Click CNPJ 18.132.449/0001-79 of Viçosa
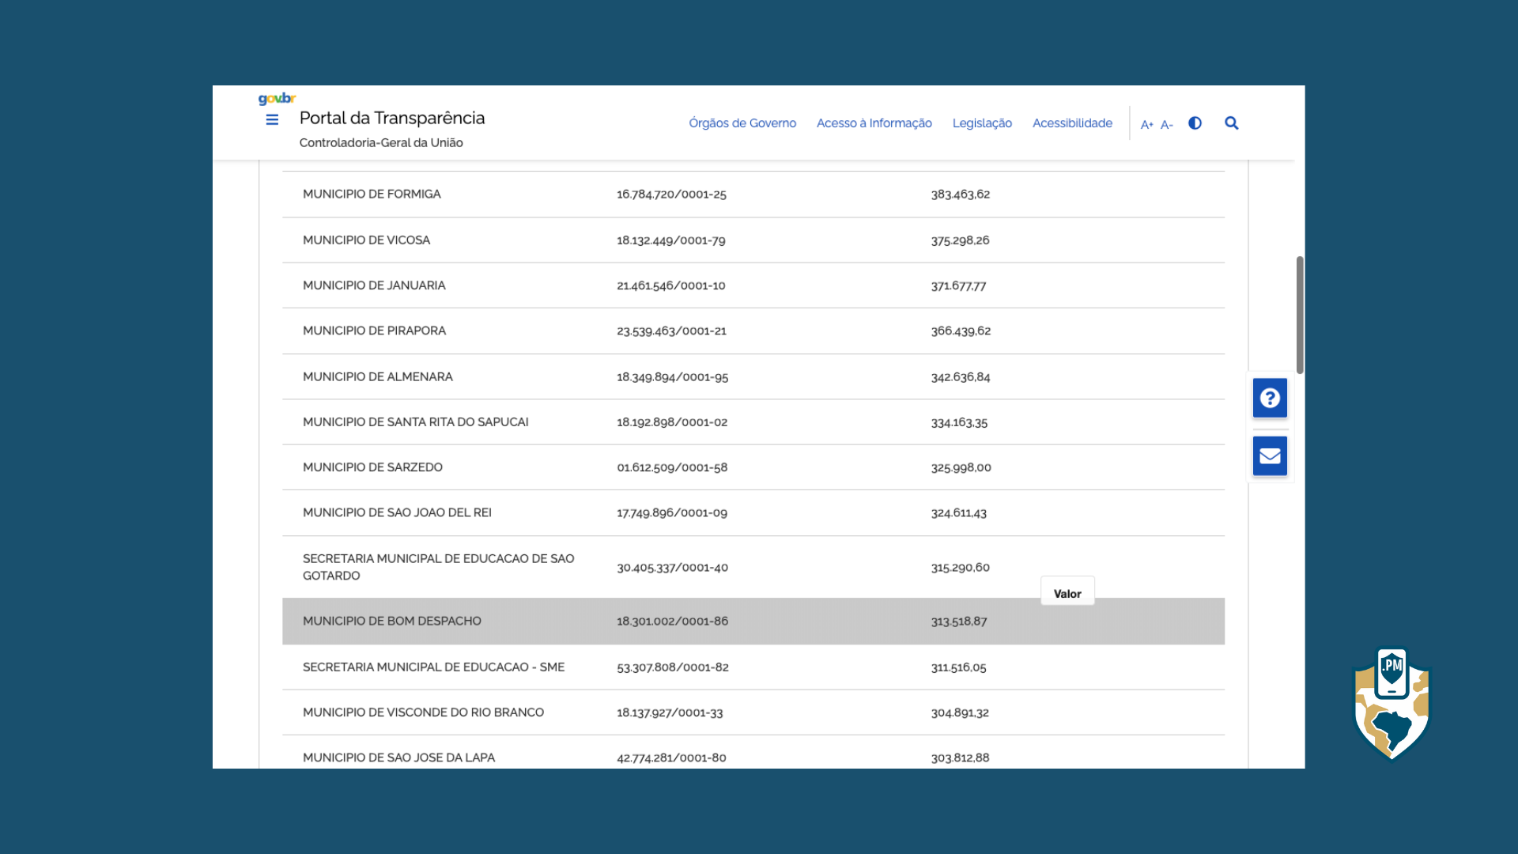The height and width of the screenshot is (854, 1518). [x=670, y=240]
